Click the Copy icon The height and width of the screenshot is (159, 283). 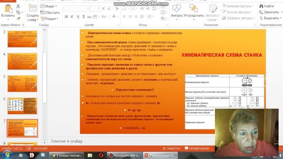[18, 12]
